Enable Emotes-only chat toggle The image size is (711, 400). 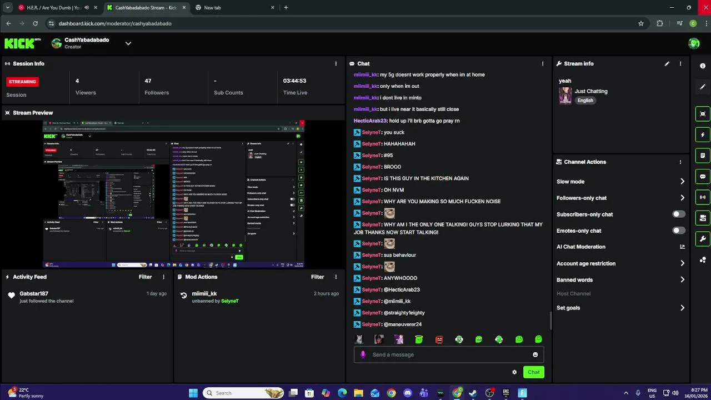pyautogui.click(x=678, y=231)
